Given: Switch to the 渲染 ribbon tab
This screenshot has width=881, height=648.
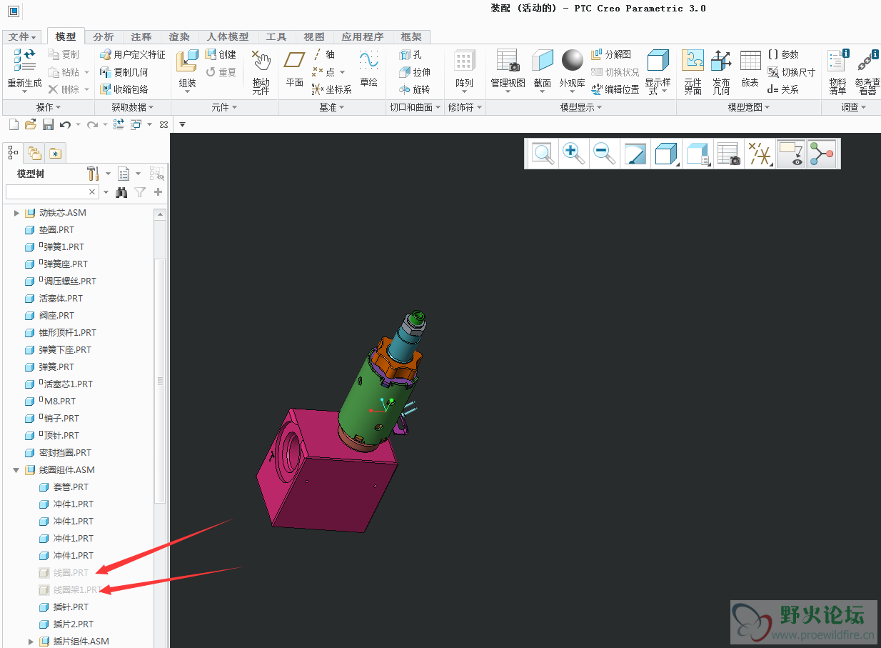Looking at the screenshot, I should click(x=179, y=37).
